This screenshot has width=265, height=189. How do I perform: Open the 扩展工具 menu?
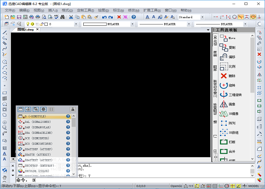pyautogui.click(x=152, y=10)
